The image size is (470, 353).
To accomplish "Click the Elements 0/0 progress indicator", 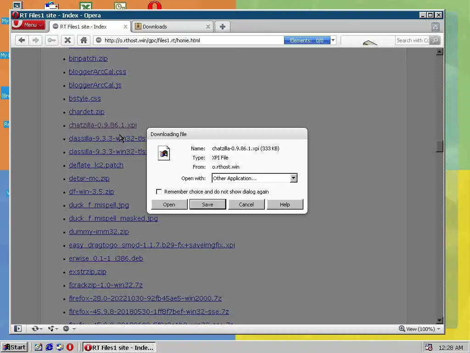I will coord(307,40).
